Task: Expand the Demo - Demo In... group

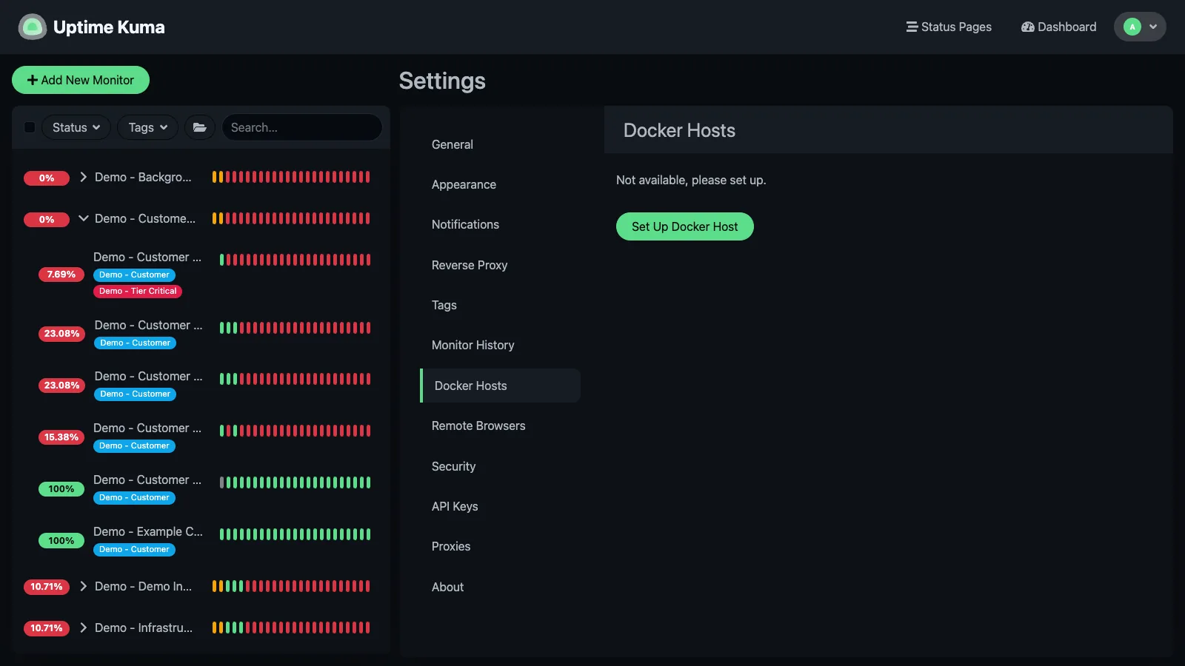Action: (x=84, y=586)
